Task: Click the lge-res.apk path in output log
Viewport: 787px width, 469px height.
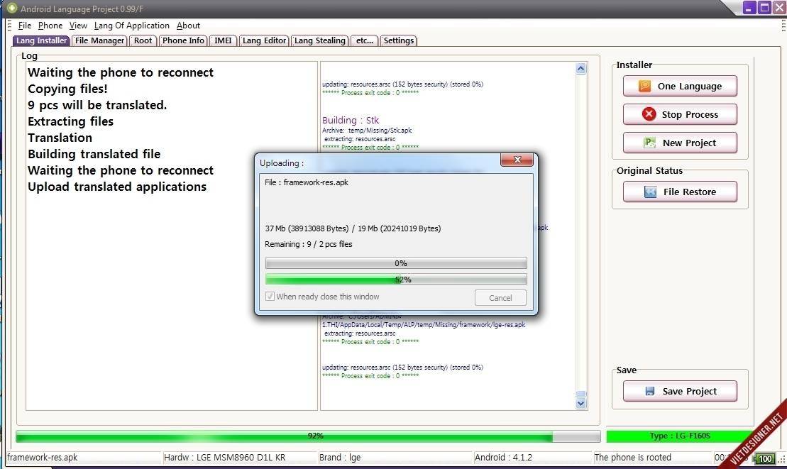Action: [424, 324]
